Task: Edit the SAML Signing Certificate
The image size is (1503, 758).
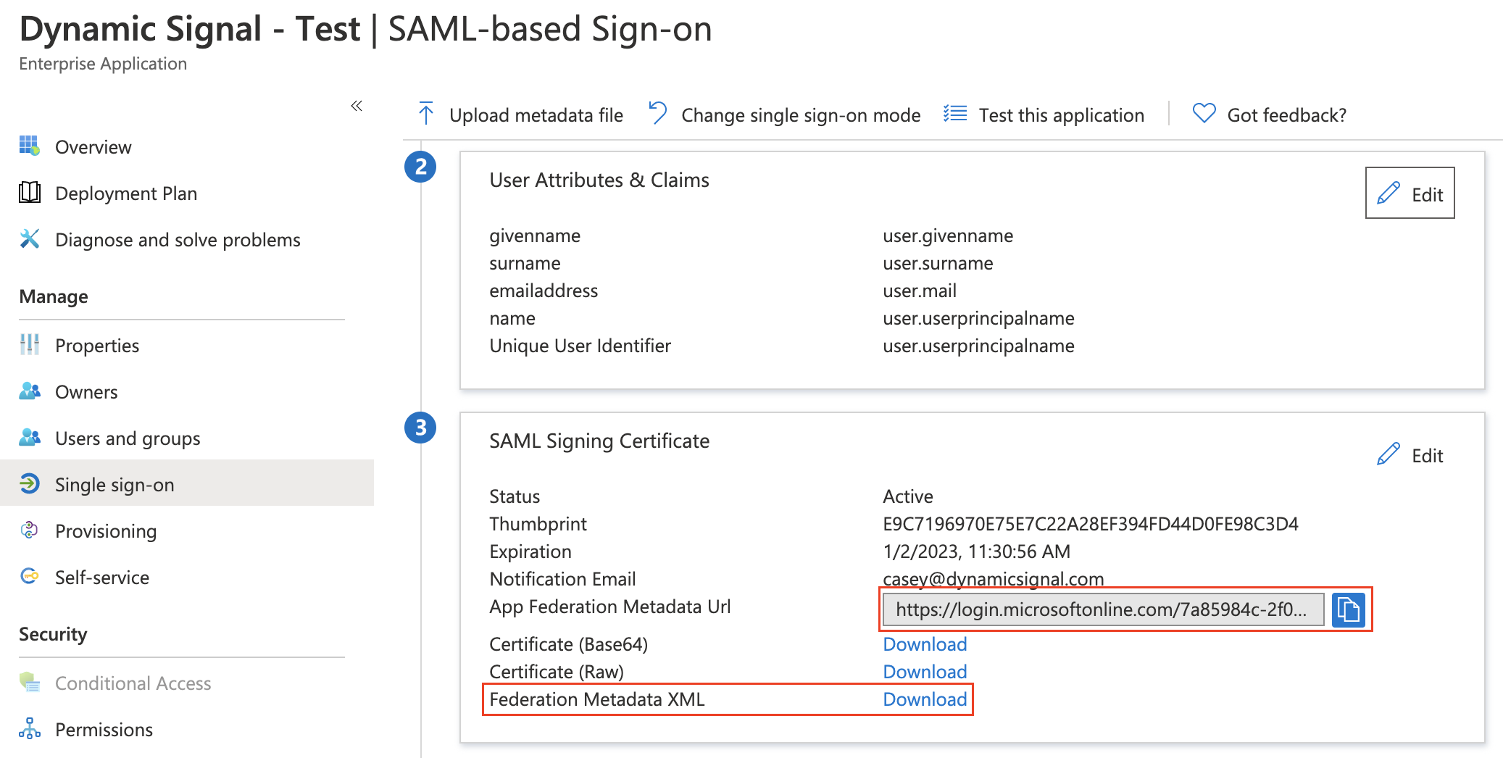Action: (1410, 455)
